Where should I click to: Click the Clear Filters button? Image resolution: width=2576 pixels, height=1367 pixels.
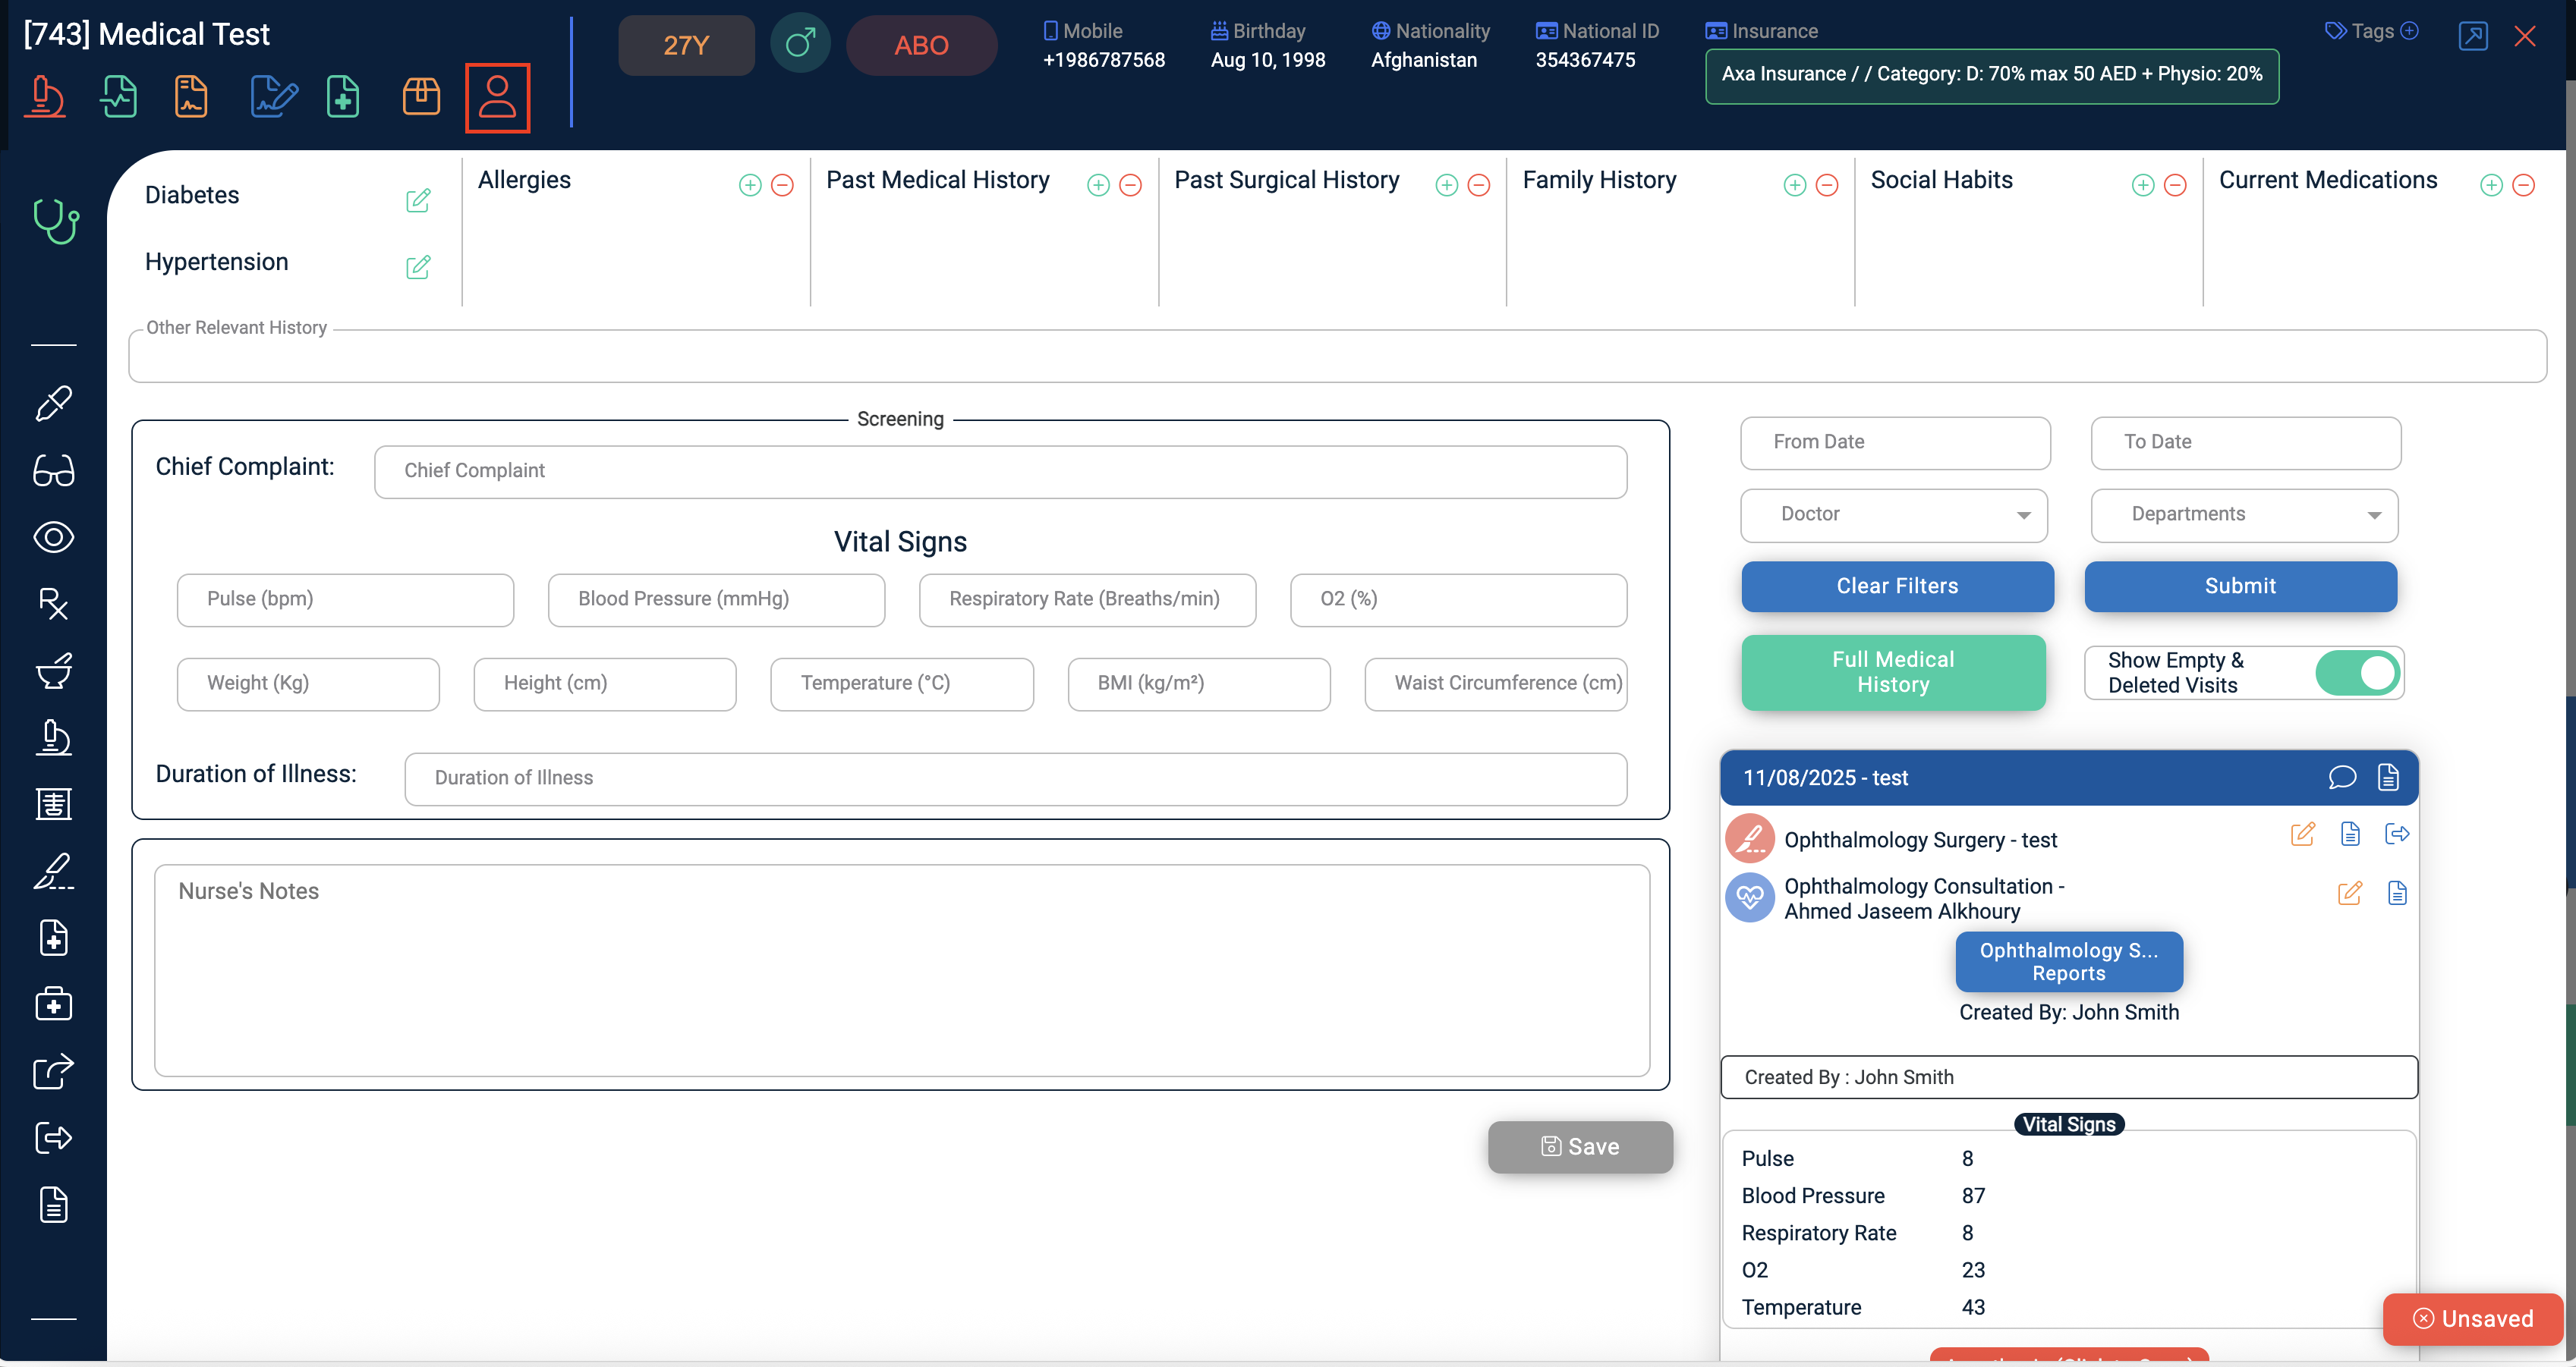click(1897, 586)
